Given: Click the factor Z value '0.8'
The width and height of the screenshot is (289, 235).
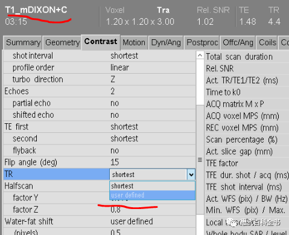Looking at the screenshot, I should [x=115, y=210].
